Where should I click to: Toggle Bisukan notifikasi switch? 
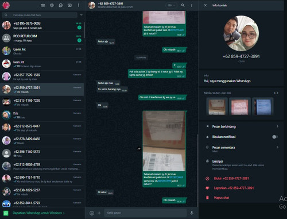[275, 137]
